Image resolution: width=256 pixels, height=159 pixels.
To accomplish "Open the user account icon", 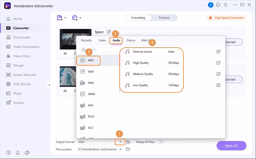I will click(211, 5).
